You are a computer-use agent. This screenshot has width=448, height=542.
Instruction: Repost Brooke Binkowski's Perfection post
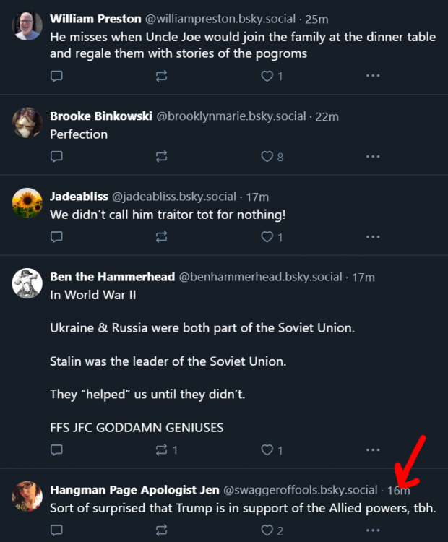161,156
